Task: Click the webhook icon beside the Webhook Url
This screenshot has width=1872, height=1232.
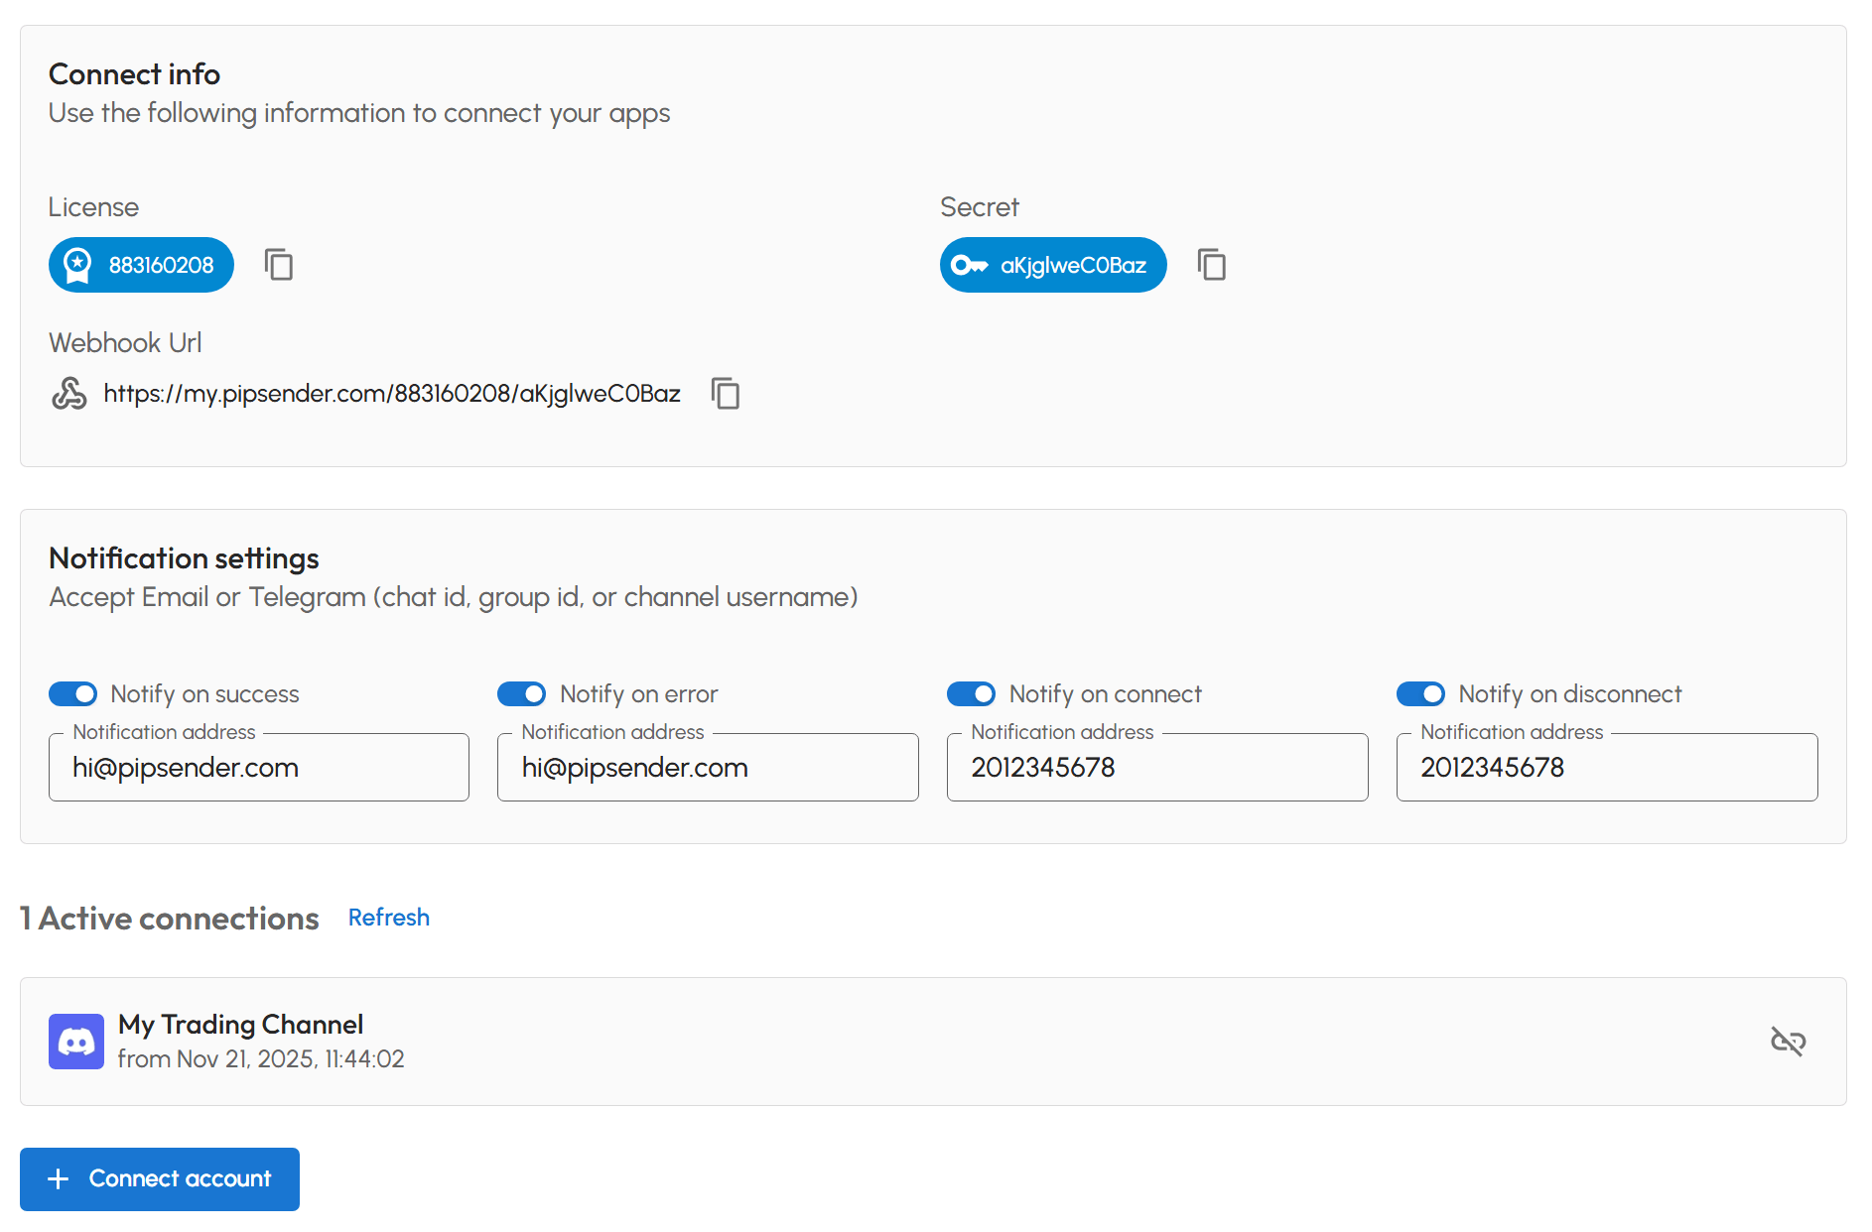Action: click(67, 394)
